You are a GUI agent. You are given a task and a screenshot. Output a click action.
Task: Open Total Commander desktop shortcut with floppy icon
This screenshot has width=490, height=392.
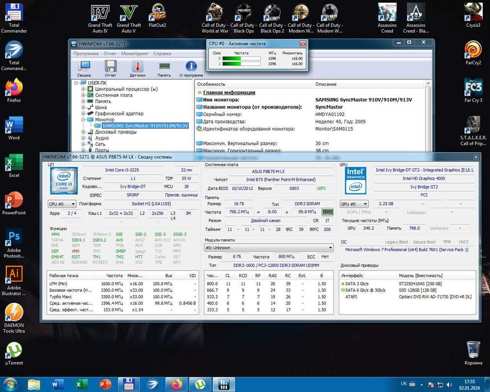click(14, 18)
